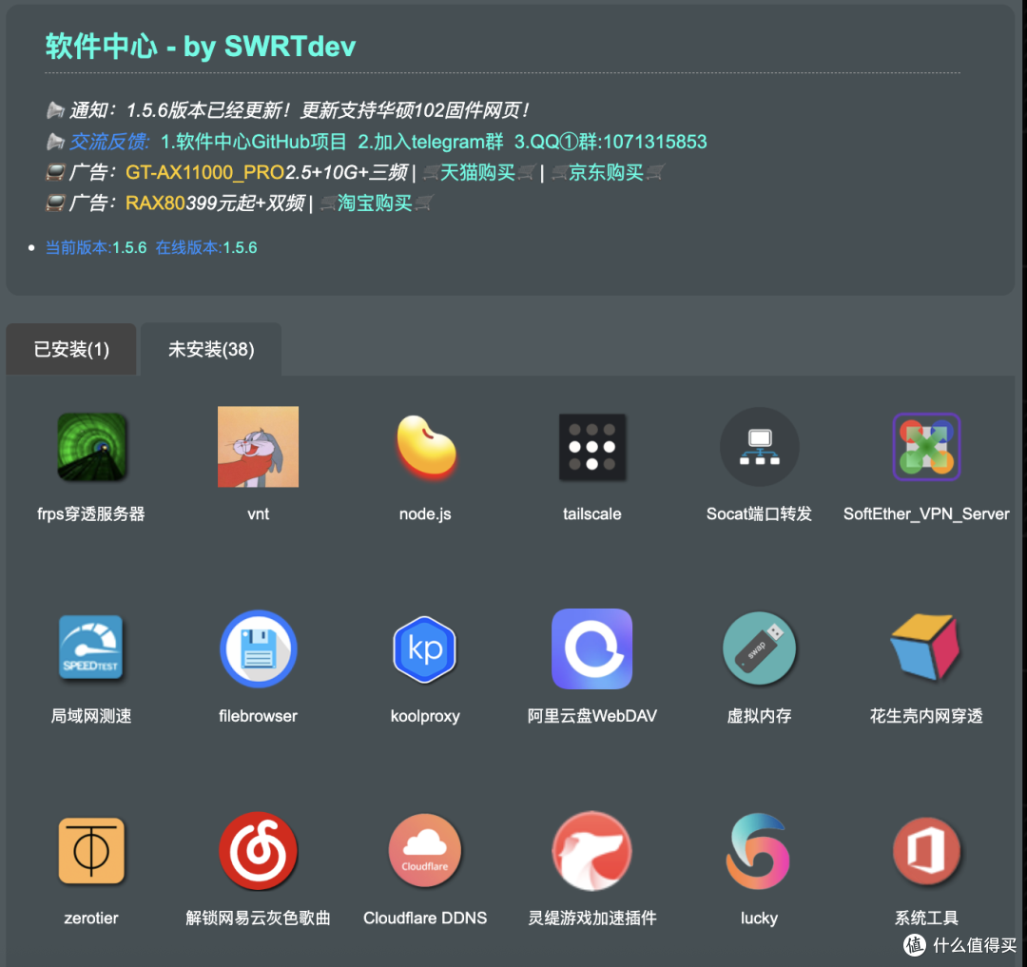The height and width of the screenshot is (967, 1027).
Task: Open the 2.加入telegram群 link
Action: pos(431,142)
